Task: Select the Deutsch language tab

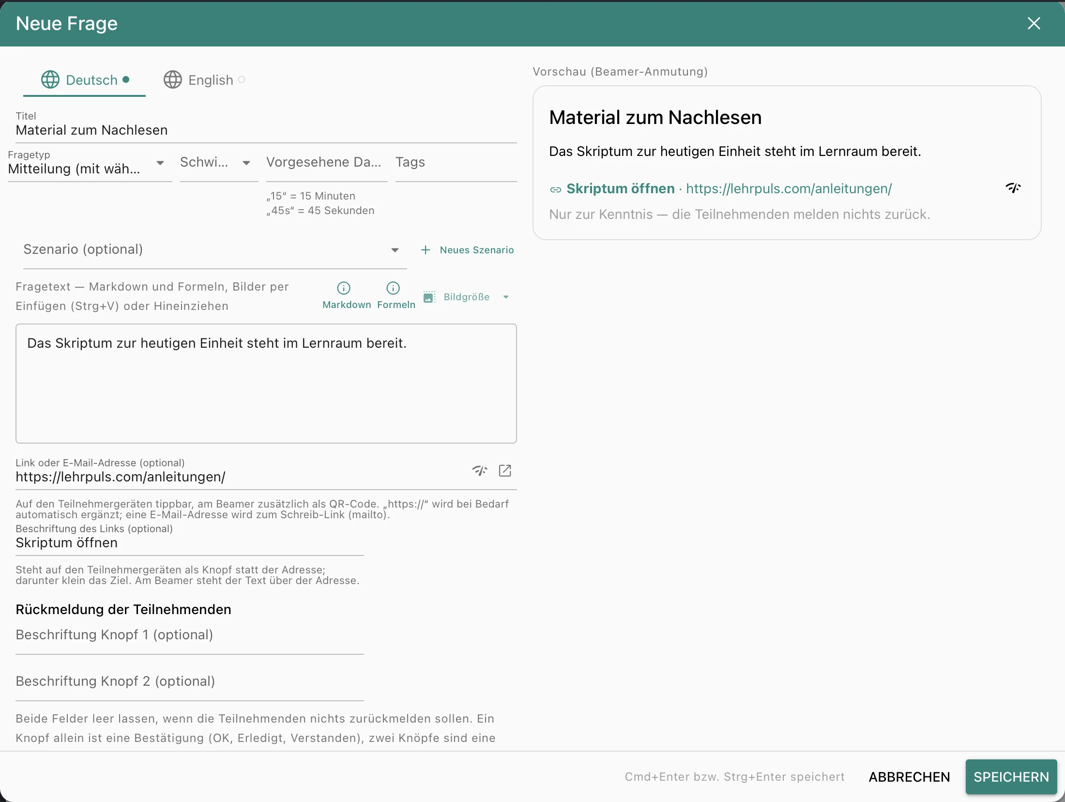Action: coord(85,80)
